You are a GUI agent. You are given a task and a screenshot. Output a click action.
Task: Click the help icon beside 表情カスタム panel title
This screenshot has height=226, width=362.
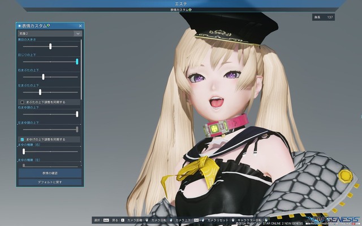(49, 25)
